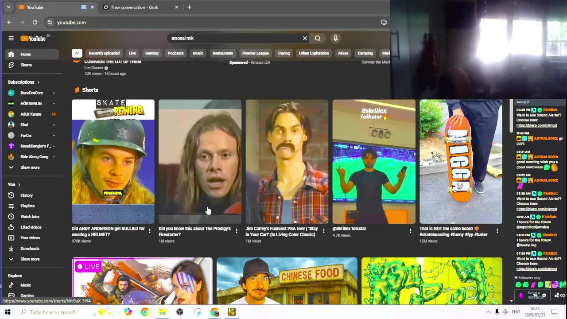Open options for the ANDY ANDERSON short
This screenshot has height=319, width=567.
click(x=149, y=231)
